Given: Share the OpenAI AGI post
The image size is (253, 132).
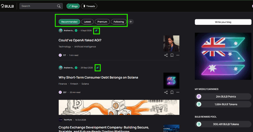Looking at the screenshot, I should (166, 55).
